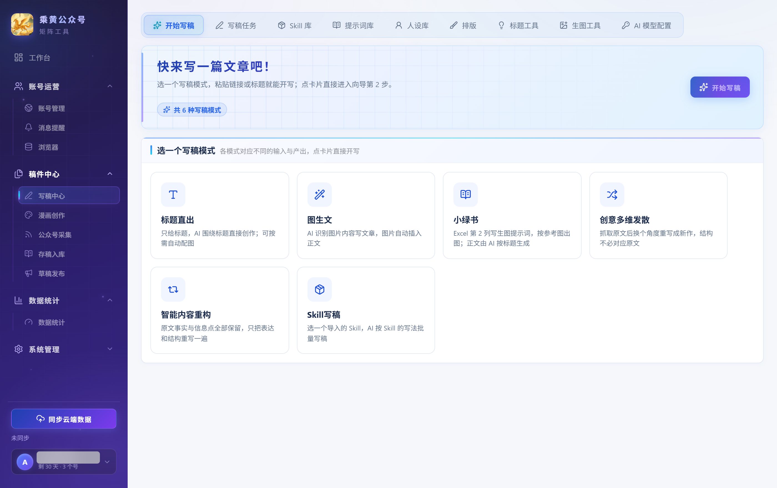This screenshot has width=777, height=488.
Task: Click the 标题直出 T icon
Action: pos(173,194)
